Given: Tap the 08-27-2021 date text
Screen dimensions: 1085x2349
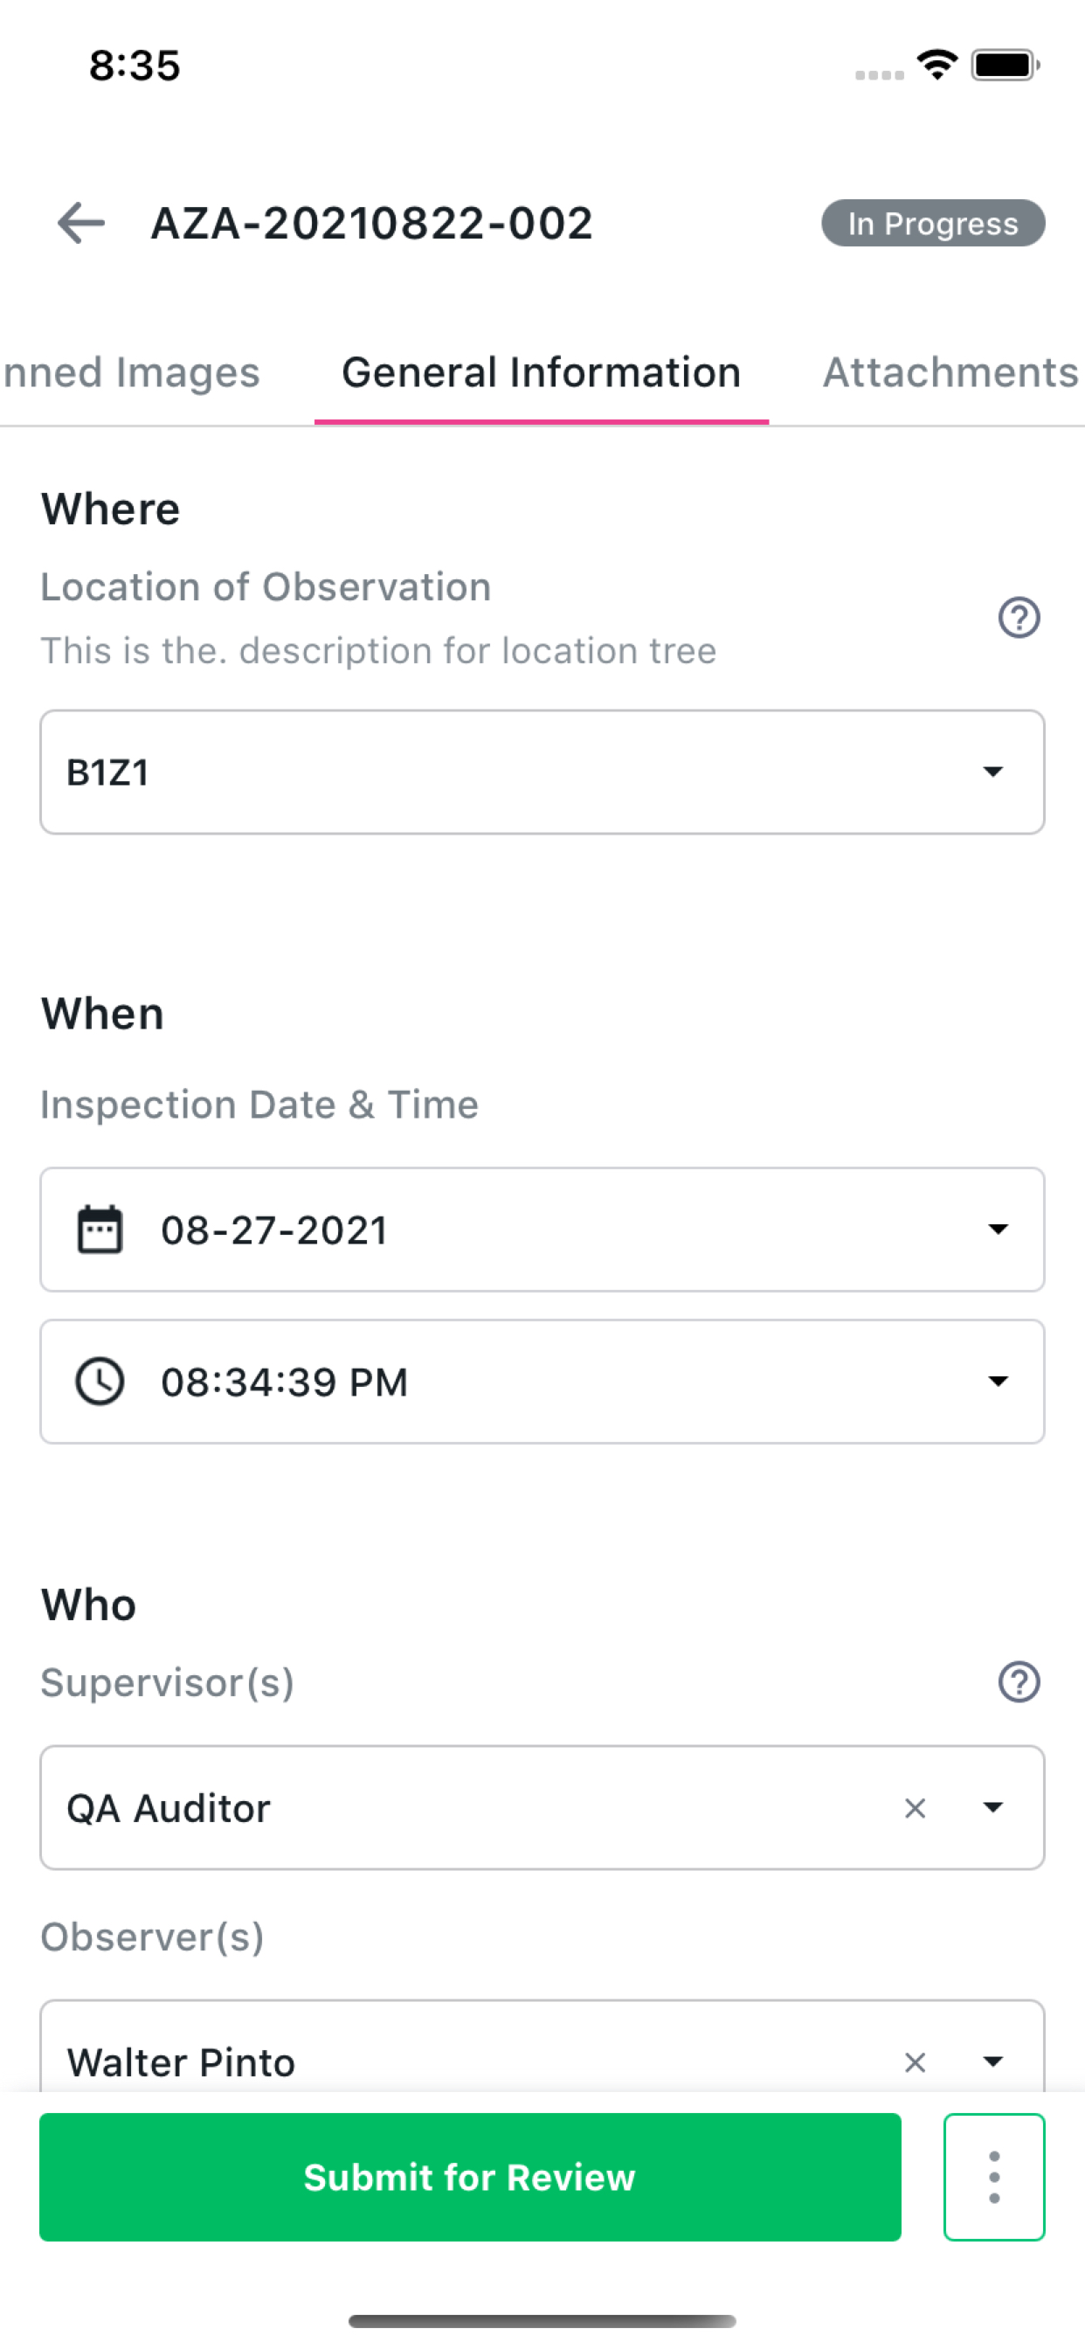Looking at the screenshot, I should click(x=274, y=1230).
